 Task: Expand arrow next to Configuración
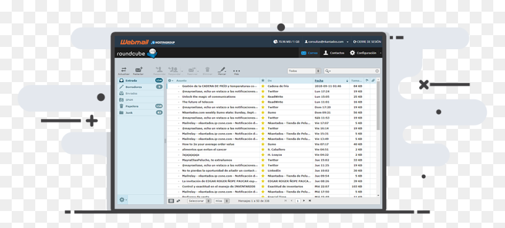point(381,53)
